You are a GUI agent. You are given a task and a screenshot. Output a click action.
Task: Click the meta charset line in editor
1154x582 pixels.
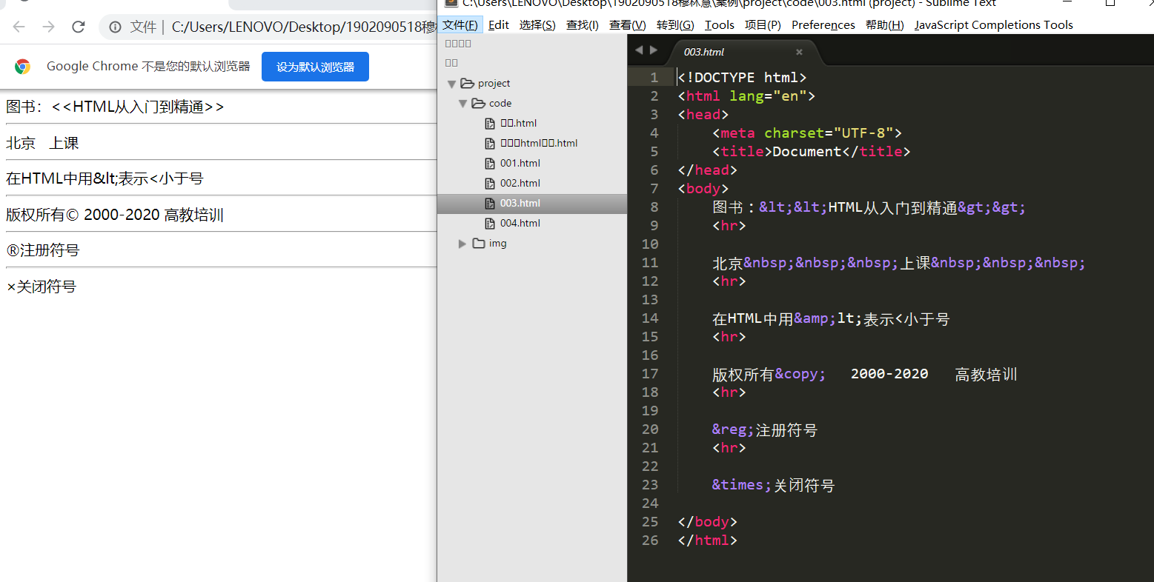[x=807, y=133]
